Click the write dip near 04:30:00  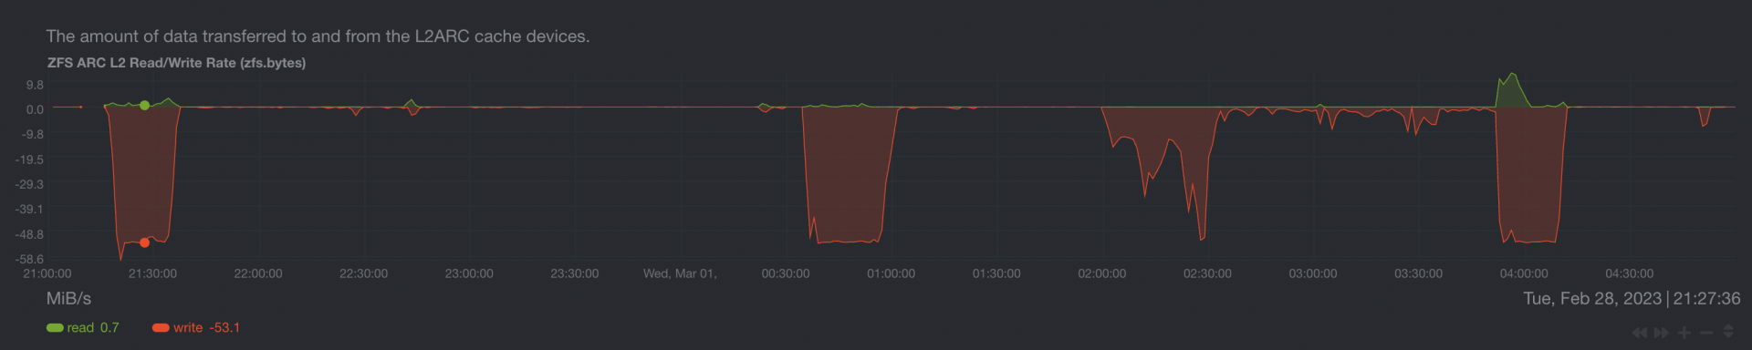(x=1704, y=117)
